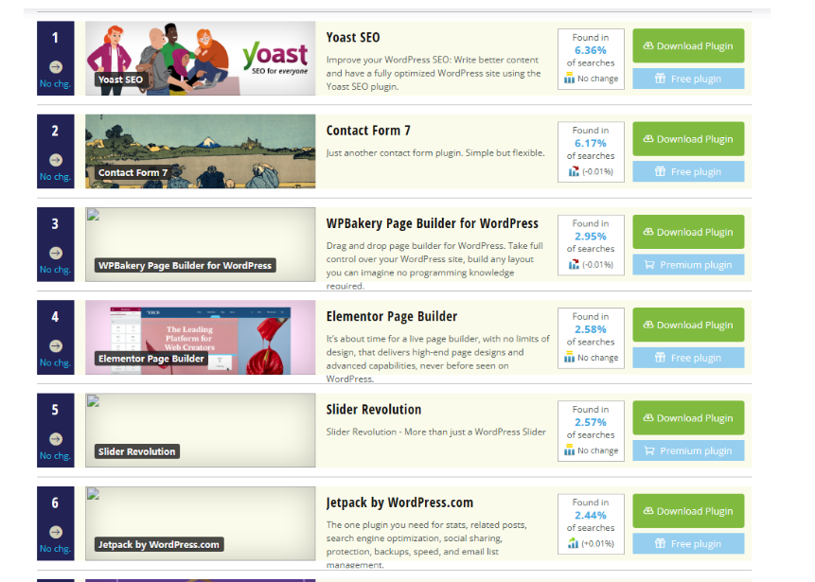Download the Yoast SEO plugin

tap(688, 45)
